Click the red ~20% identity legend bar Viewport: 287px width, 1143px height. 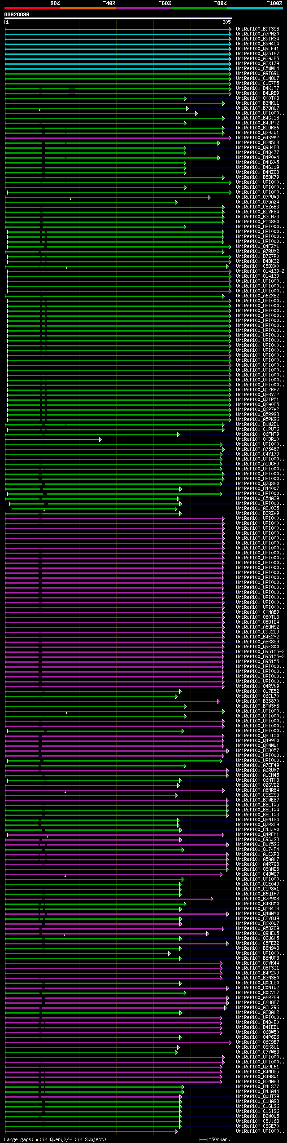click(32, 8)
